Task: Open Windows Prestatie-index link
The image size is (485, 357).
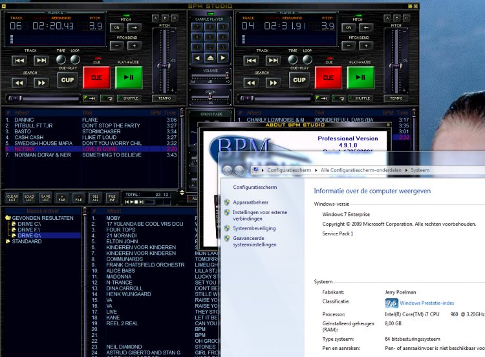Action: pyautogui.click(x=427, y=303)
